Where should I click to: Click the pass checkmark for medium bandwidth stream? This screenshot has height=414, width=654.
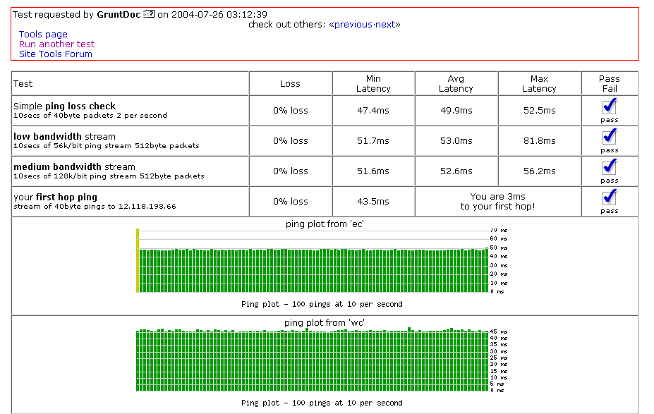tap(610, 167)
